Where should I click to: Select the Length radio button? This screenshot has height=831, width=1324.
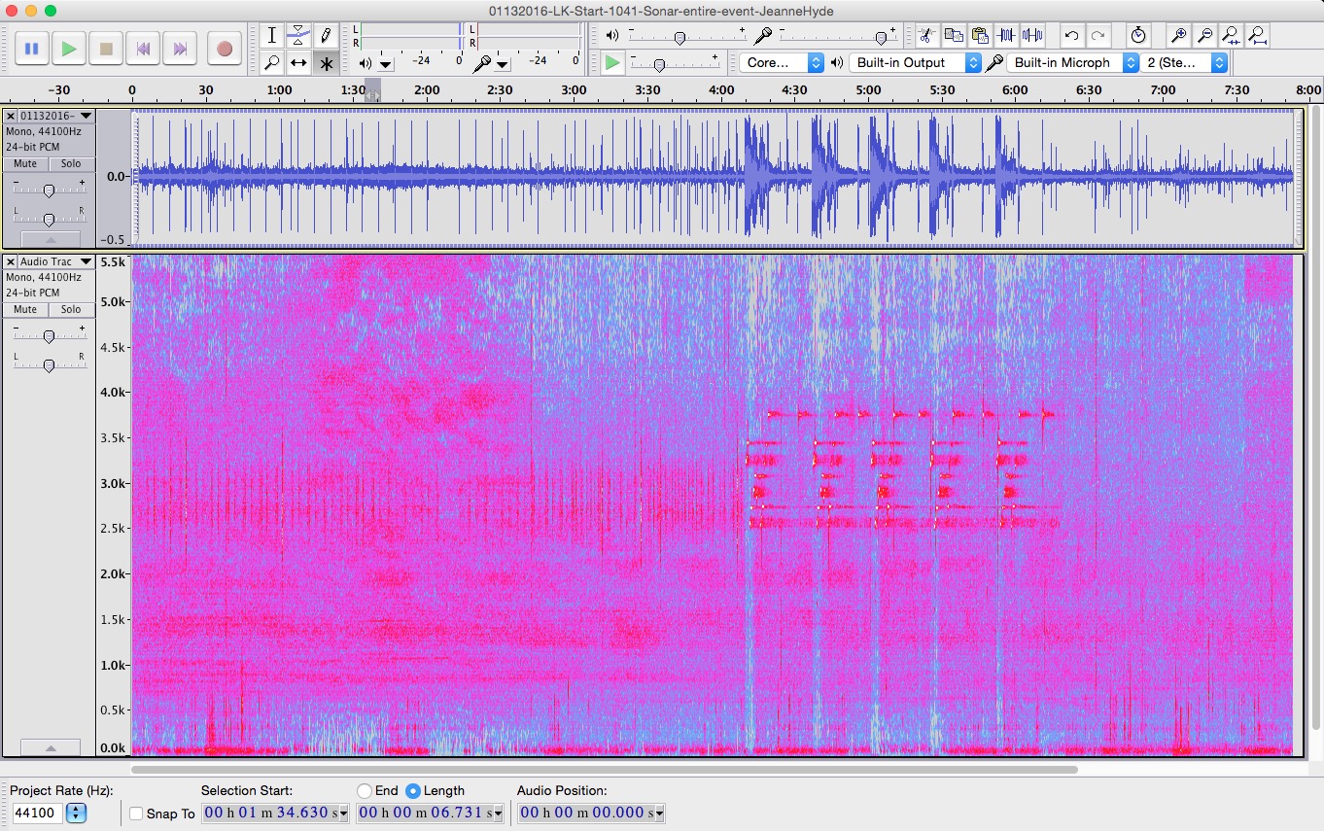(x=413, y=791)
